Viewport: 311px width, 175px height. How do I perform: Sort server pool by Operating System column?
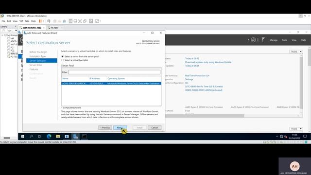click(116, 79)
